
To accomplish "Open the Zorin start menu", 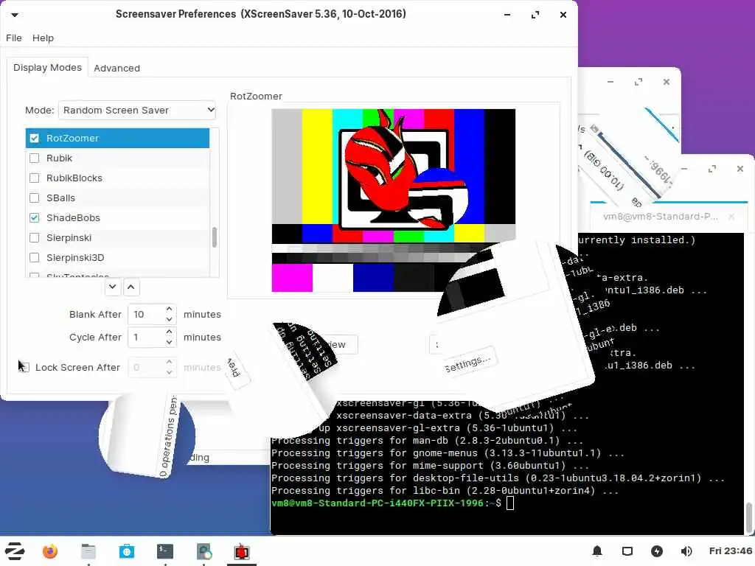I will (15, 551).
